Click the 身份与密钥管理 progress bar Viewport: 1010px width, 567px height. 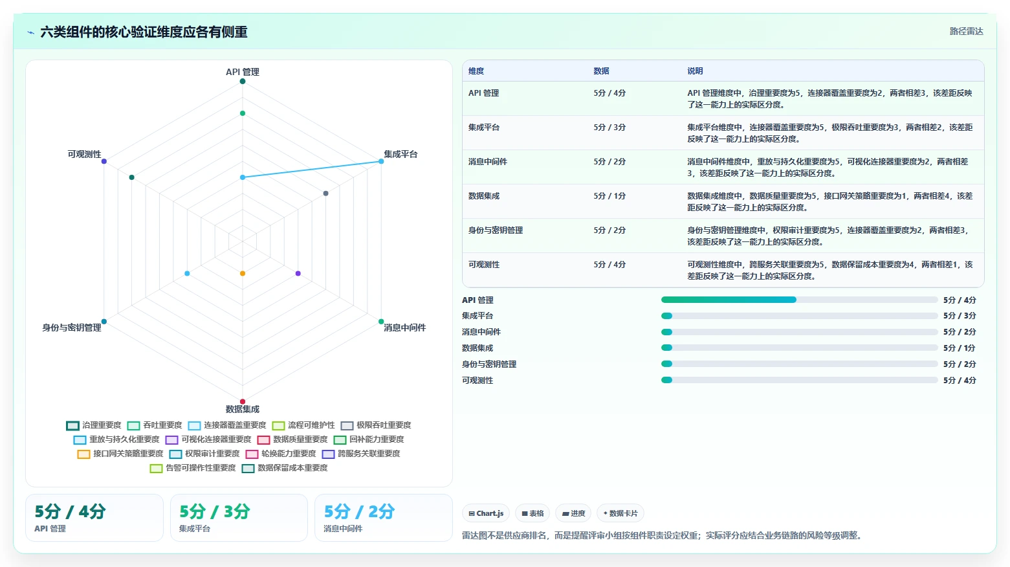(799, 364)
